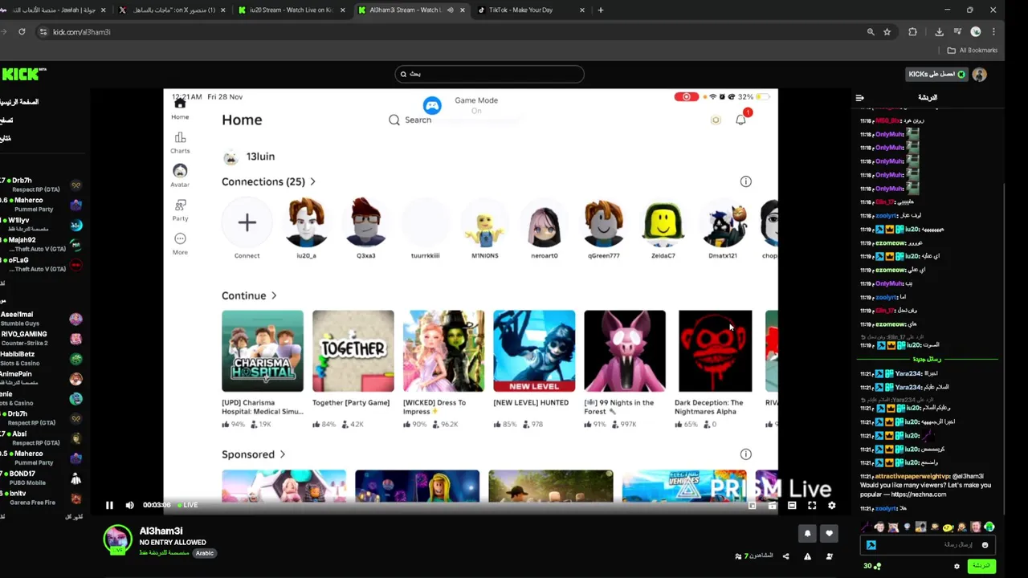The image size is (1028, 578).
Task: Enter fullscreen in the video player
Action: (x=812, y=506)
